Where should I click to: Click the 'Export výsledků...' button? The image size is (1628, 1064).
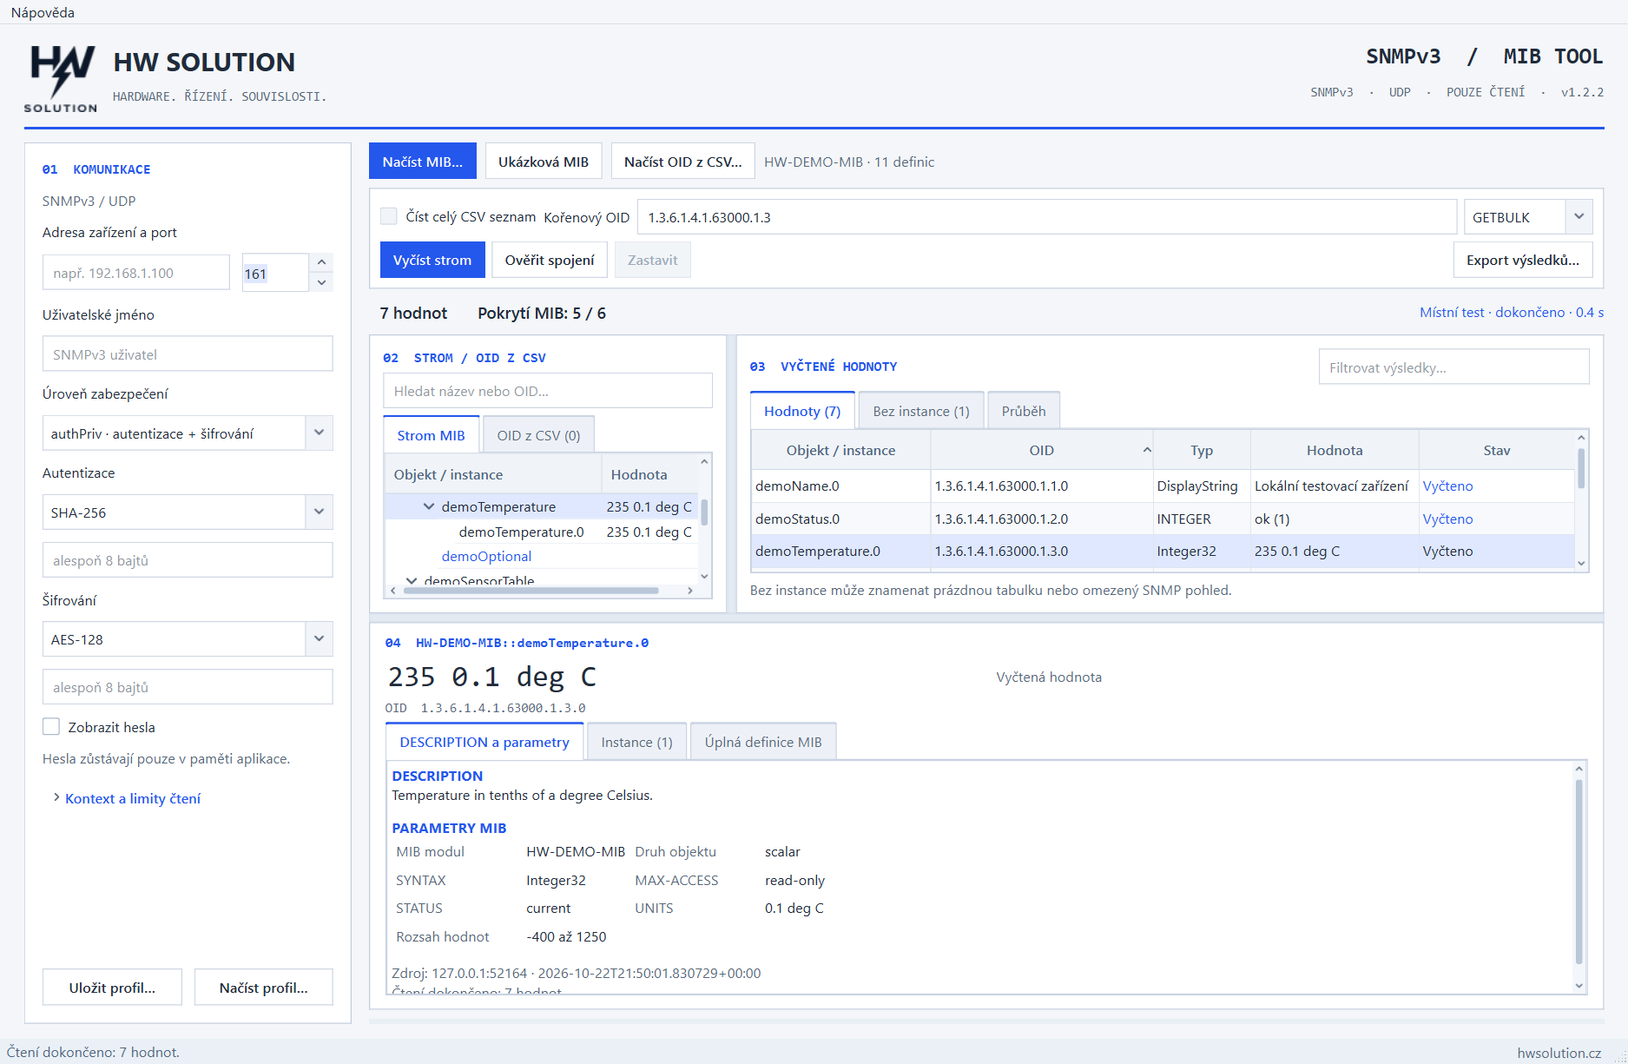point(1523,260)
